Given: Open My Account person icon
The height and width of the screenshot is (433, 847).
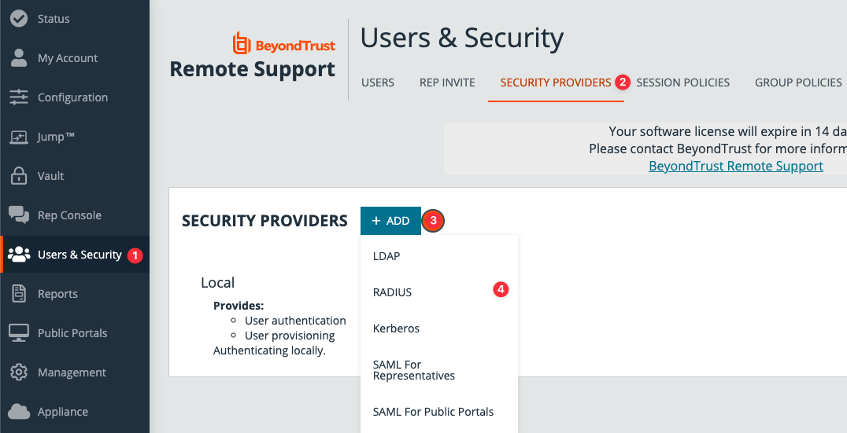Looking at the screenshot, I should [19, 58].
